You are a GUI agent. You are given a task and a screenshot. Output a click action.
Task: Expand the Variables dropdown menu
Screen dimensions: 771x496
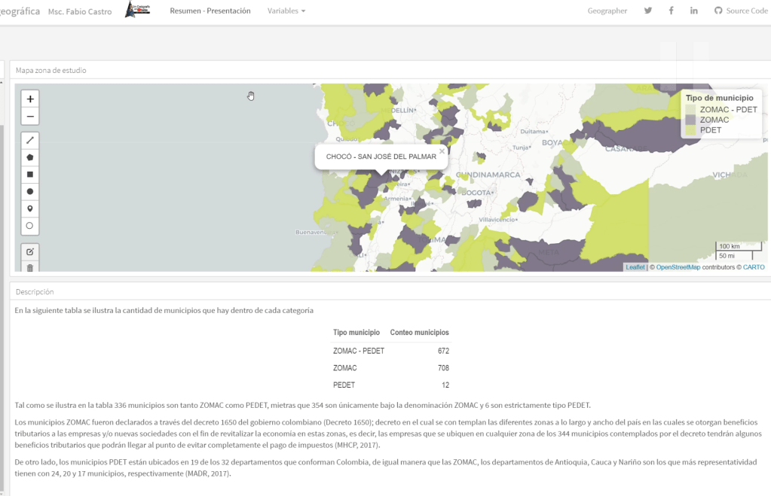click(x=286, y=11)
